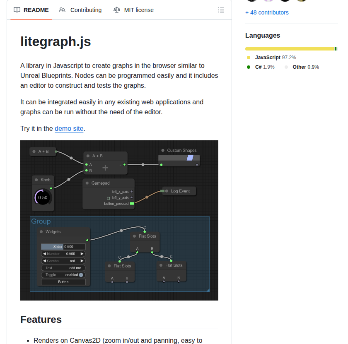
Task: Click the Widgets node title
Action: point(53,232)
